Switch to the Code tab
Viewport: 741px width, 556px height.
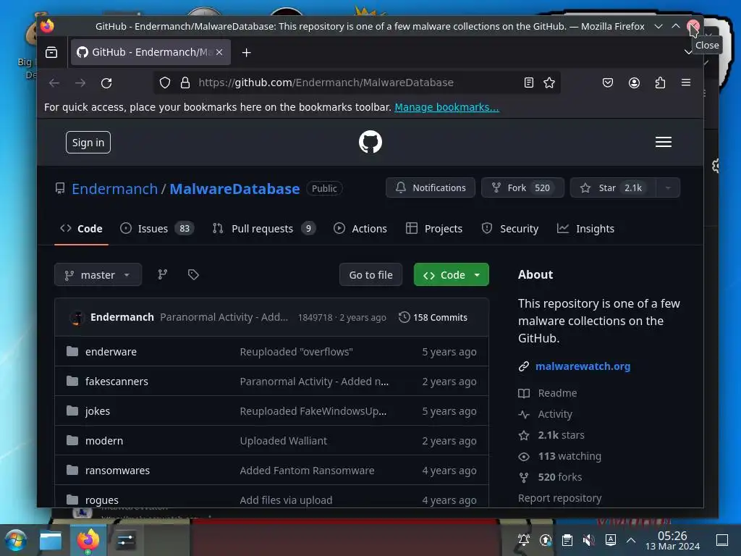point(81,229)
